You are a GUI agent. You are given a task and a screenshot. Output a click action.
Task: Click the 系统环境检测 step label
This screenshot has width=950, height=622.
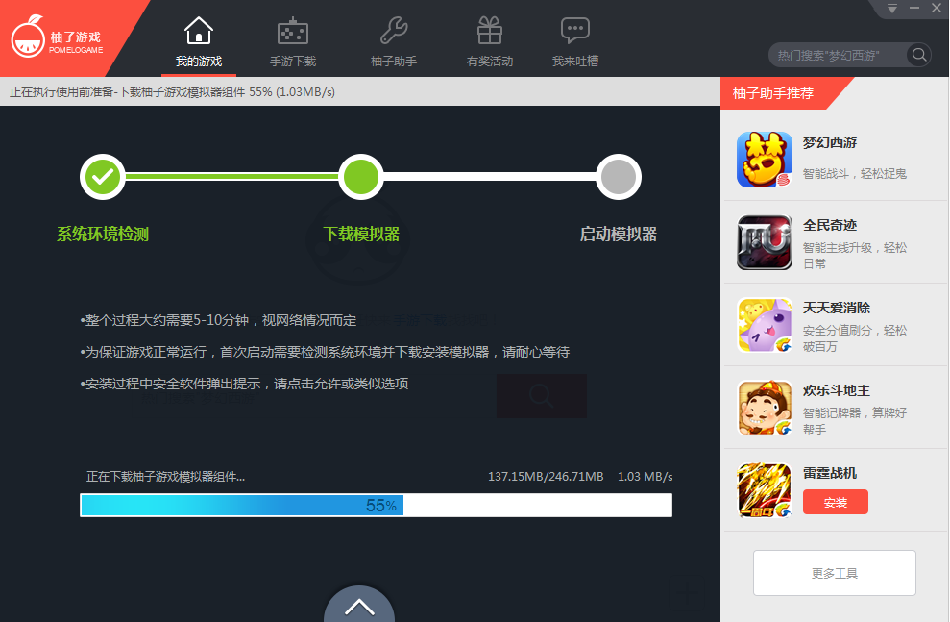pyautogui.click(x=103, y=234)
